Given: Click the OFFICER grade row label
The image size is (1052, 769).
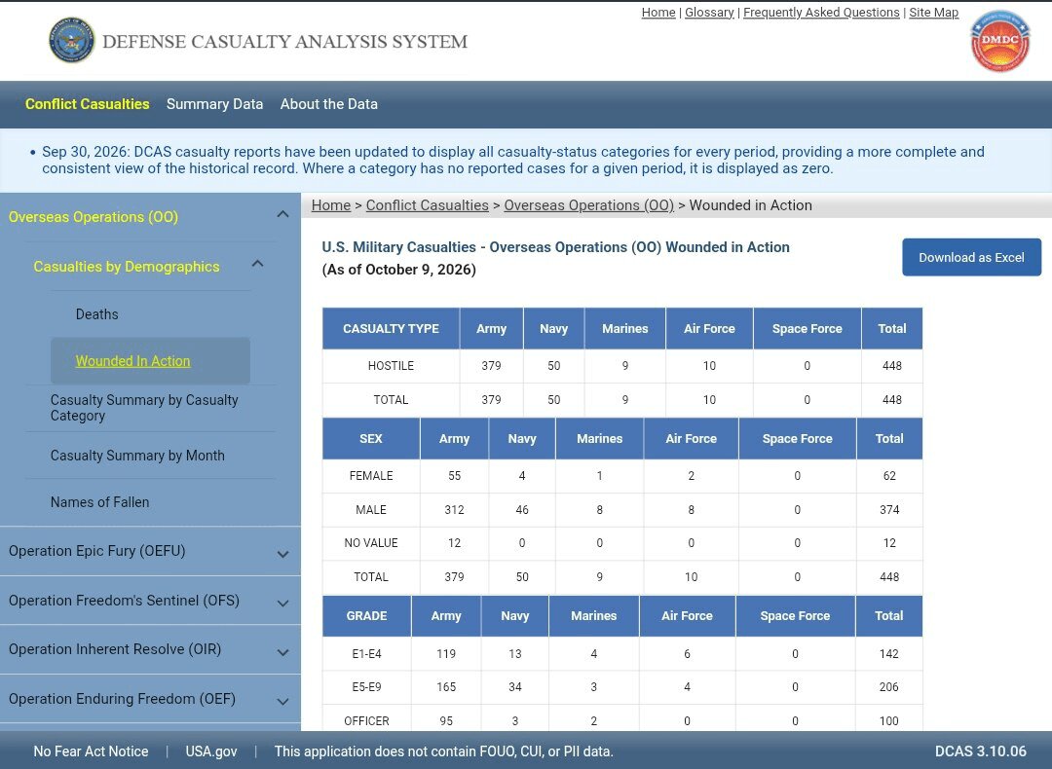Looking at the screenshot, I should pyautogui.click(x=367, y=720).
